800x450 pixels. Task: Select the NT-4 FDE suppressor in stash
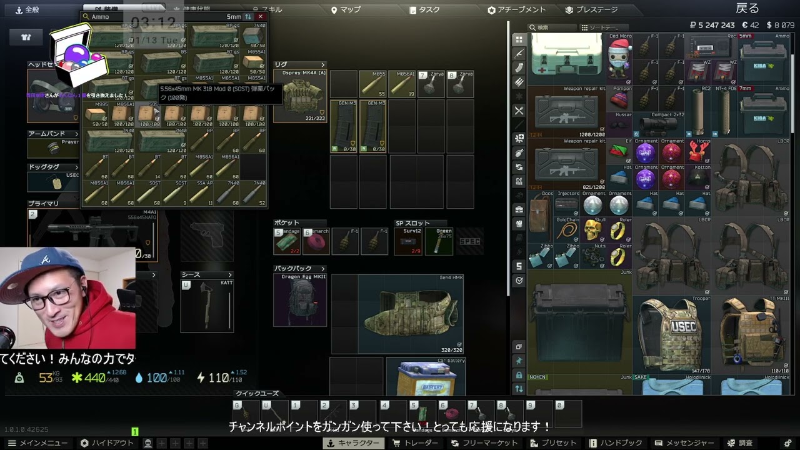click(724, 111)
